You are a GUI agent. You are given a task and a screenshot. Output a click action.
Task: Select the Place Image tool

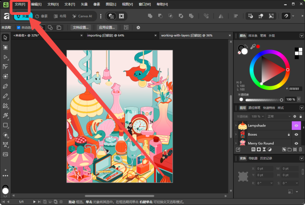tap(5, 154)
